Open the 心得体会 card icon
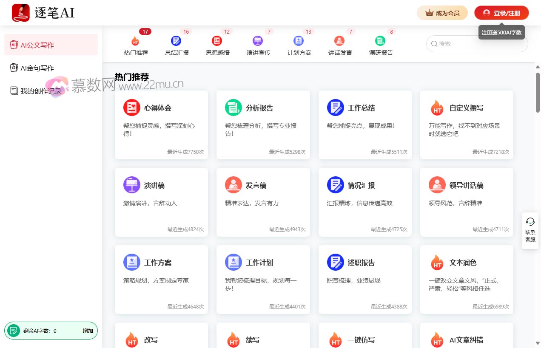 pos(131,108)
